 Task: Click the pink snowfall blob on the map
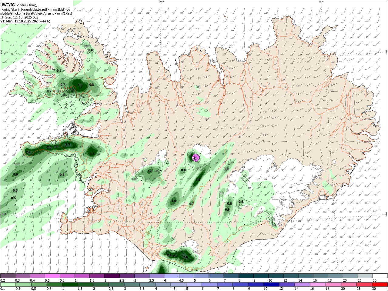(196, 158)
